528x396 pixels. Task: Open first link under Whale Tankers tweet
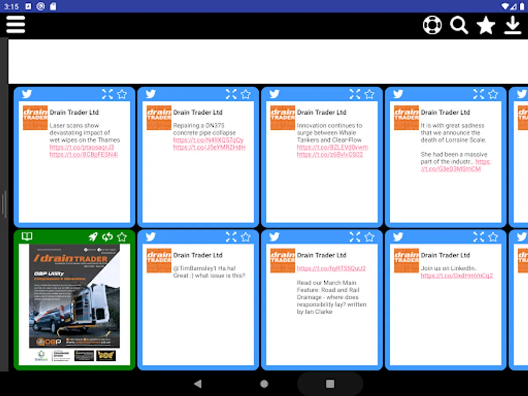tap(332, 147)
